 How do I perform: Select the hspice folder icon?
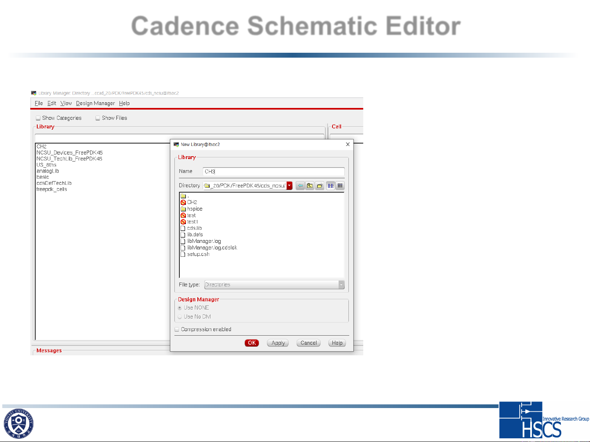[x=183, y=209]
